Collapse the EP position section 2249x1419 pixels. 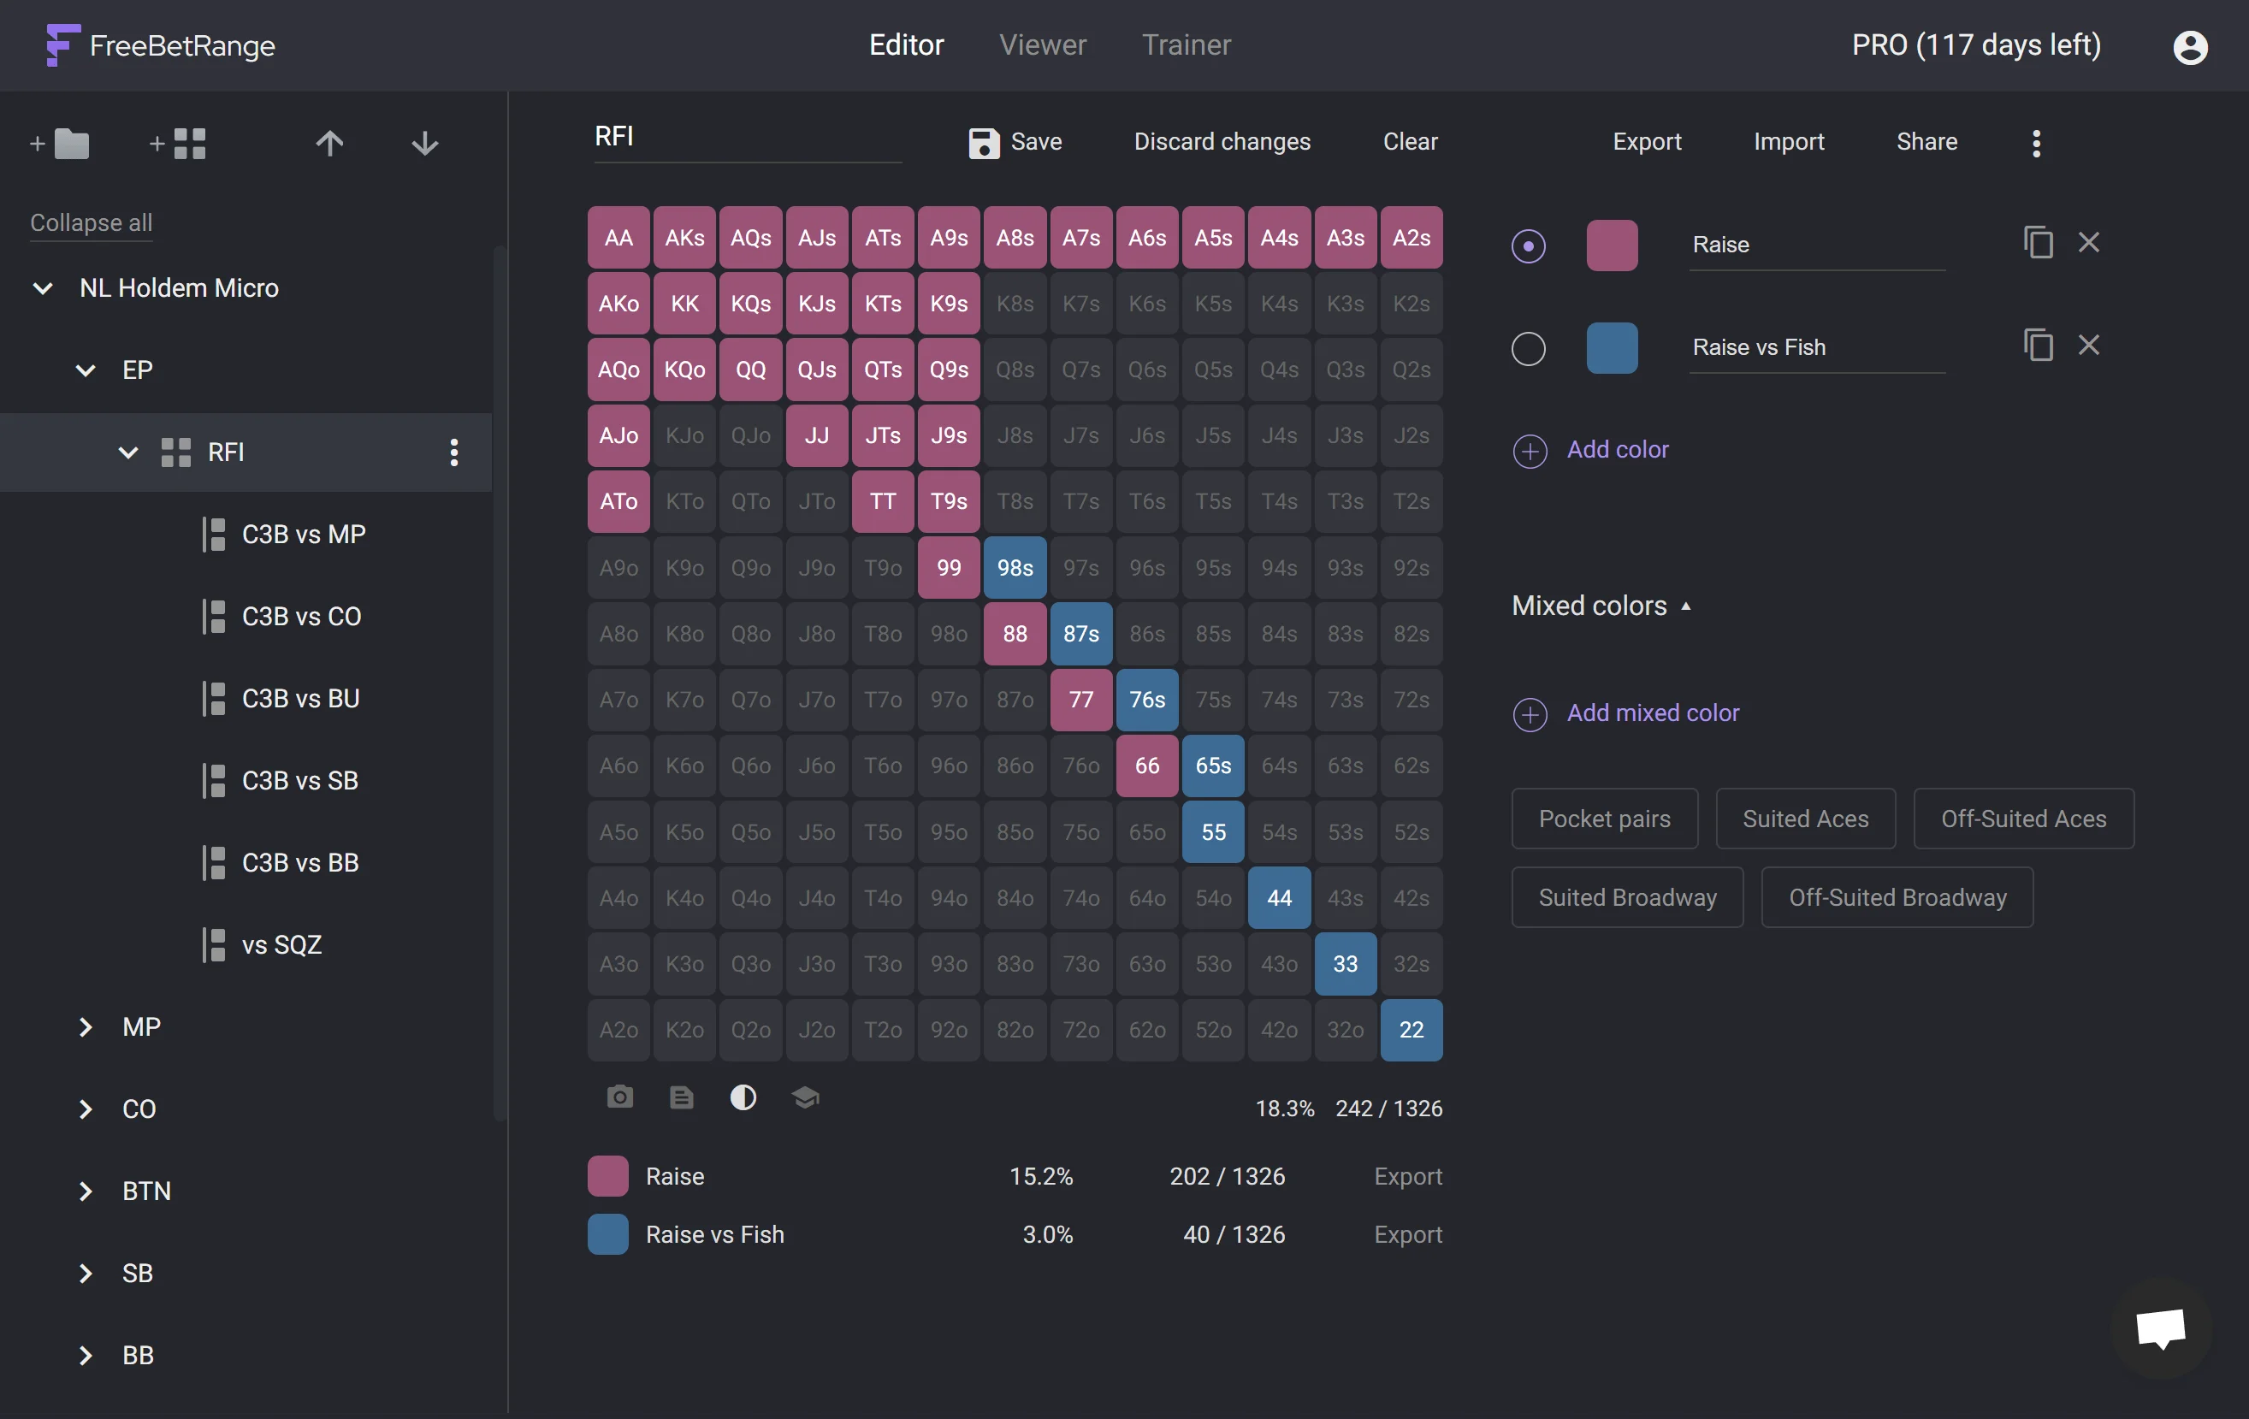85,368
